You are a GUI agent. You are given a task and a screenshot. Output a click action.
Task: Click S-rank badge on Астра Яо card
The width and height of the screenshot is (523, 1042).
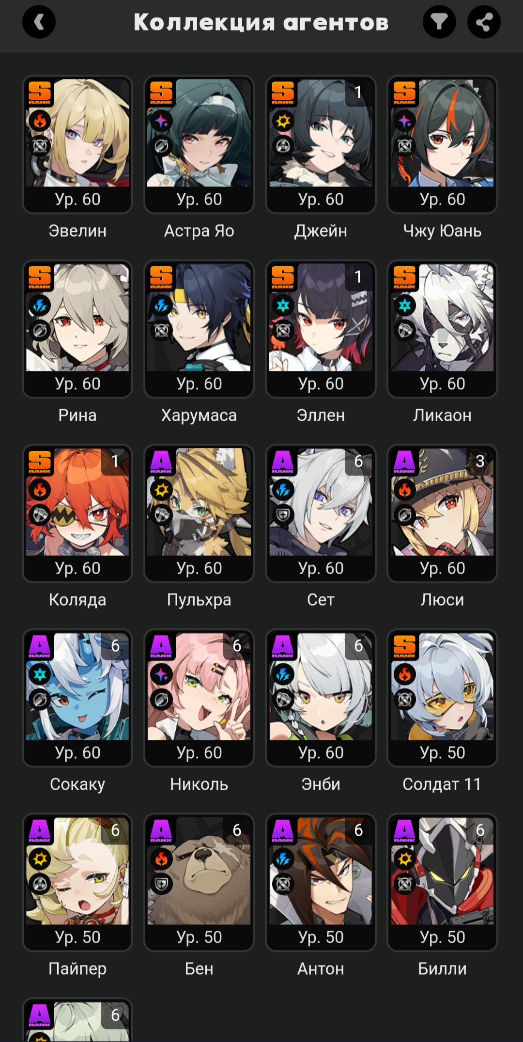click(x=161, y=93)
